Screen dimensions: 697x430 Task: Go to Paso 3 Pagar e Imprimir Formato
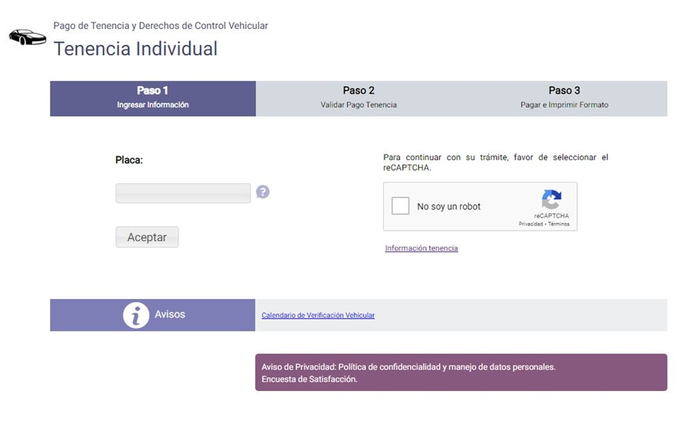coord(564,98)
